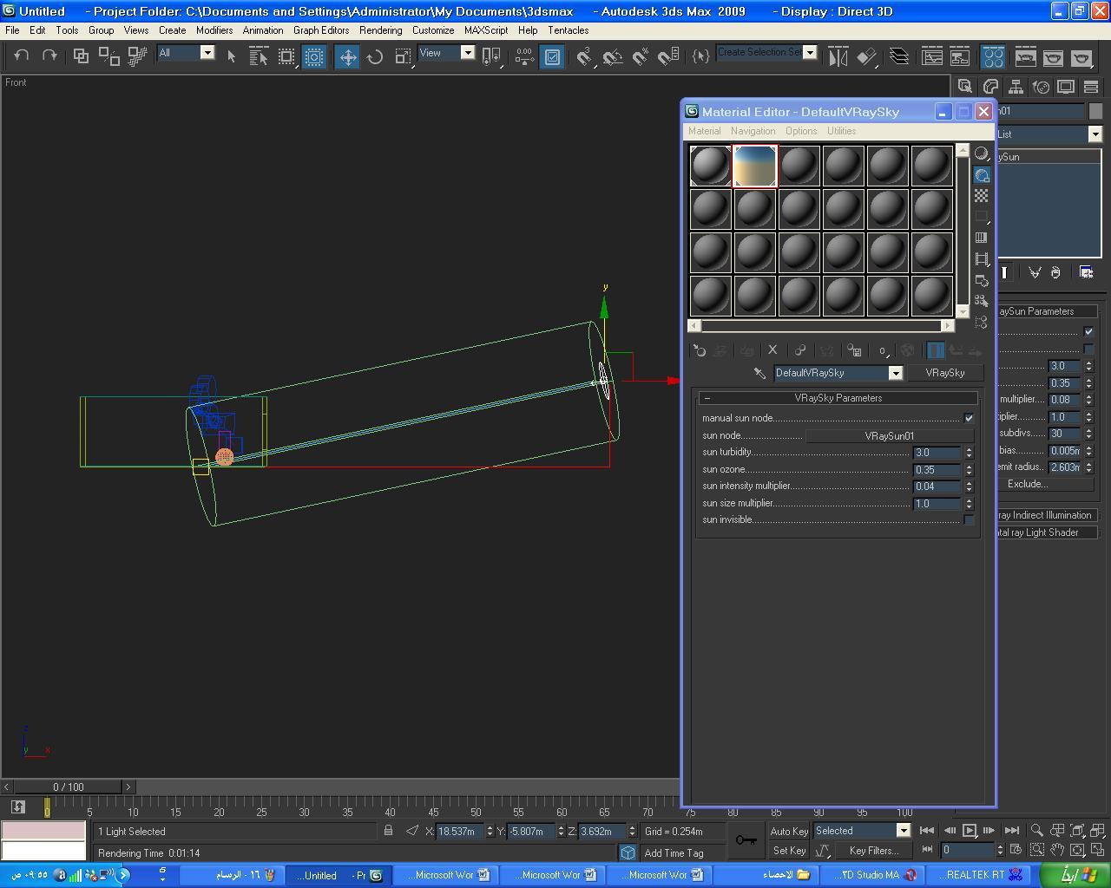Click the VRaySky material type button

click(x=945, y=373)
